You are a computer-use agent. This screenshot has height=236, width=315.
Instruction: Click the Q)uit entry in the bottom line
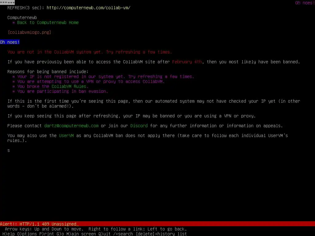[105, 234]
